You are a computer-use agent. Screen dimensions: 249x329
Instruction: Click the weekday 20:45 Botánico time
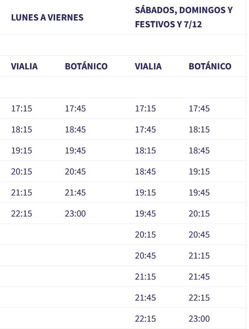(x=75, y=172)
